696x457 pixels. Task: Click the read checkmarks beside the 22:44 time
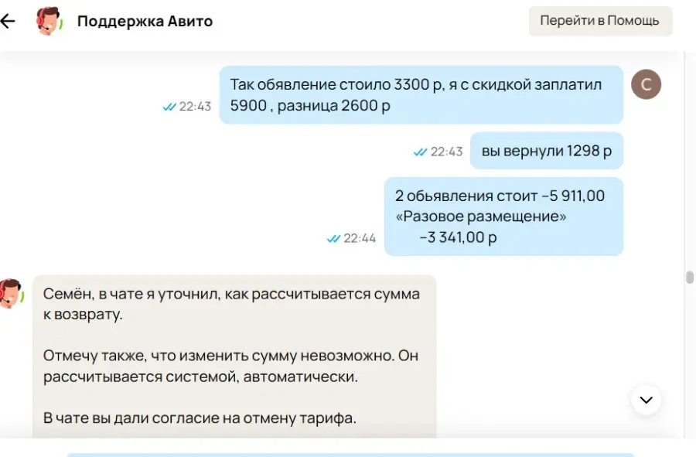point(333,239)
